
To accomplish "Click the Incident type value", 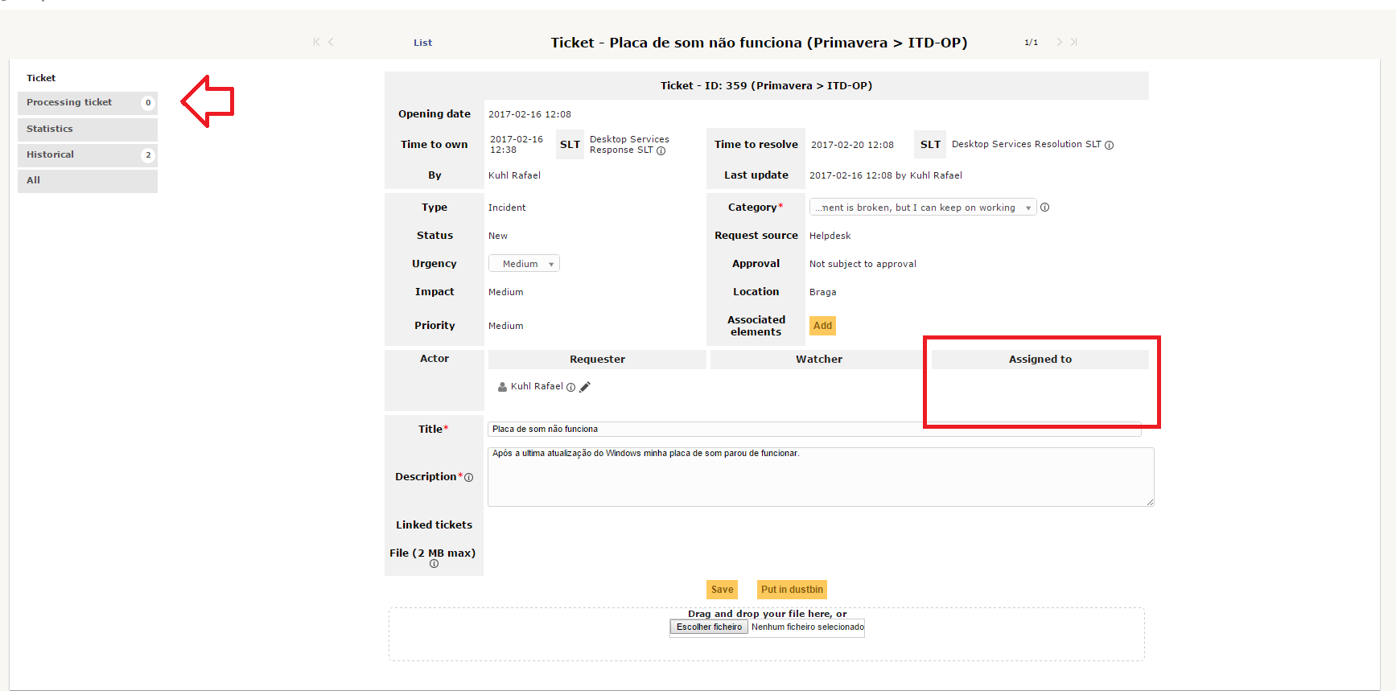I will coord(507,208).
